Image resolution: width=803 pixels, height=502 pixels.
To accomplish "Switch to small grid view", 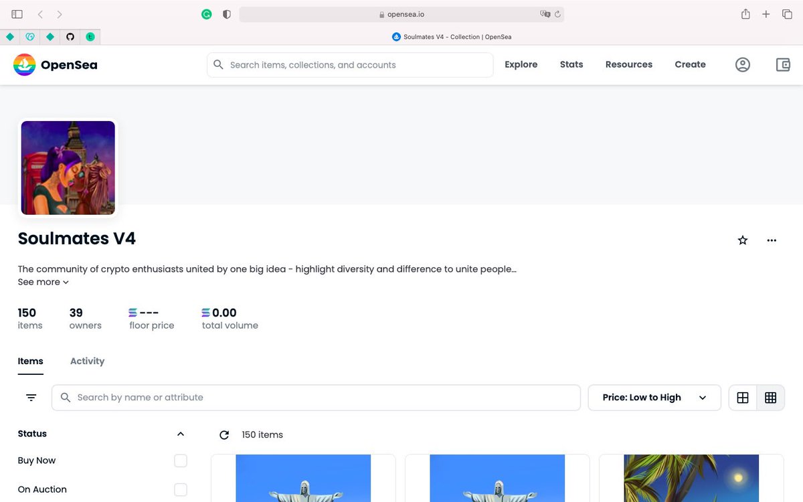I will 770,397.
